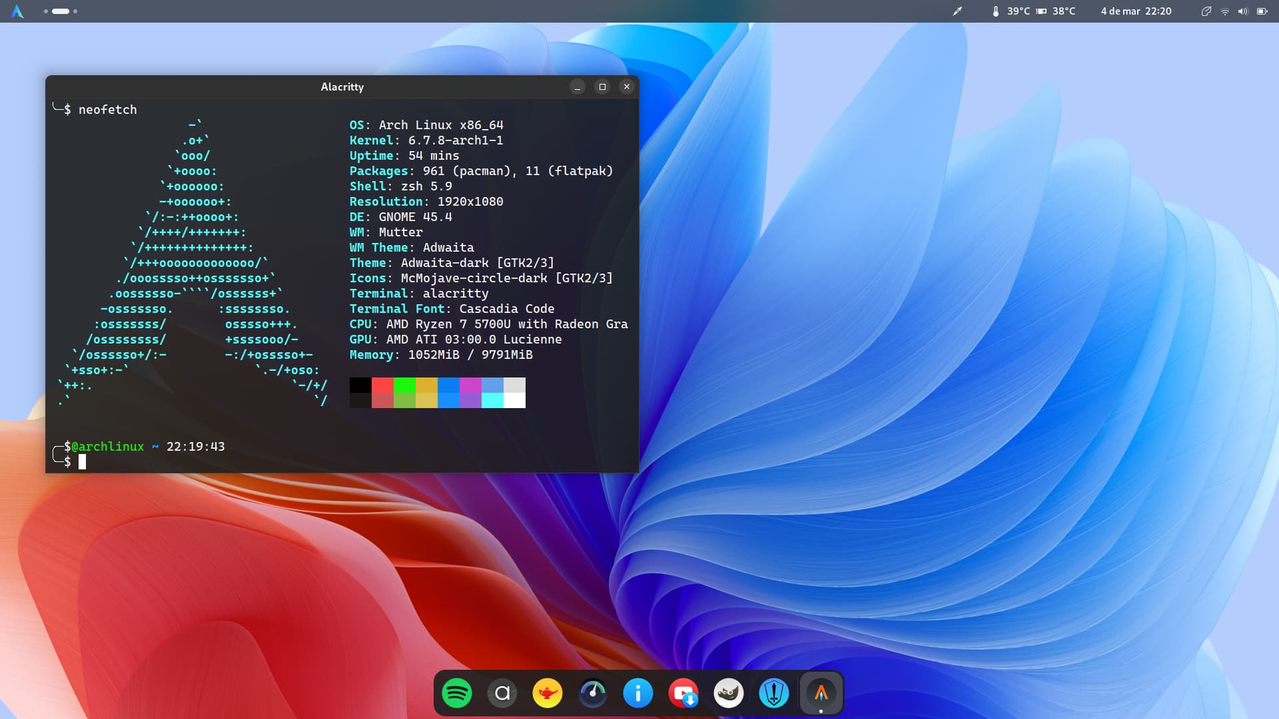Expand the battery status menu
This screenshot has width=1279, height=719.
click(x=1262, y=11)
